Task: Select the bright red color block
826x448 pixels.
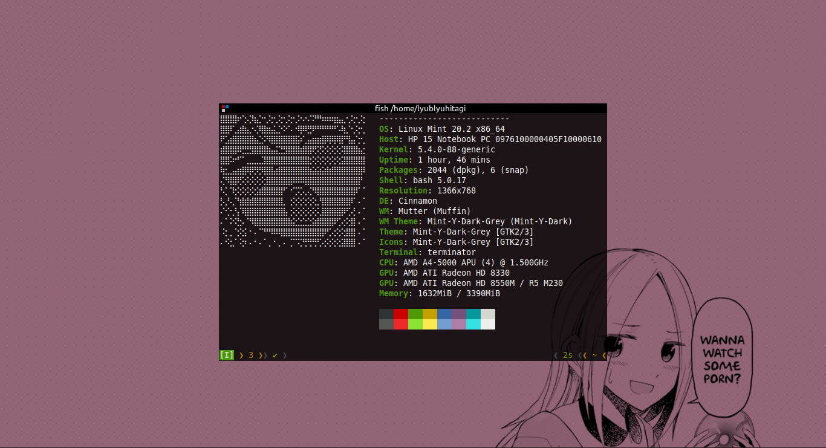Action: click(x=401, y=324)
